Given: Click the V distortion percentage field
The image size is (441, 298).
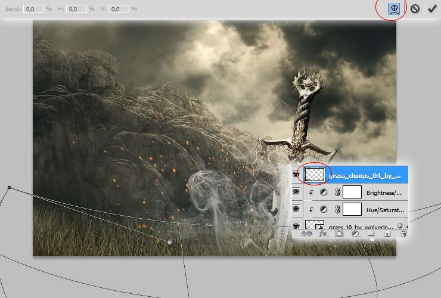Looking at the screenshot, I should 119,9.
